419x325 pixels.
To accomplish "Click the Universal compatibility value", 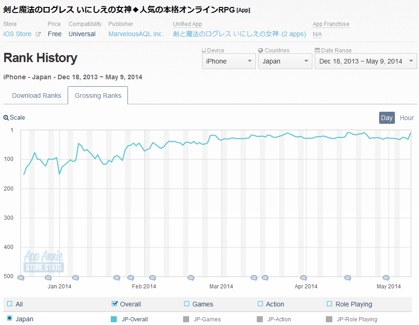I will tap(82, 34).
